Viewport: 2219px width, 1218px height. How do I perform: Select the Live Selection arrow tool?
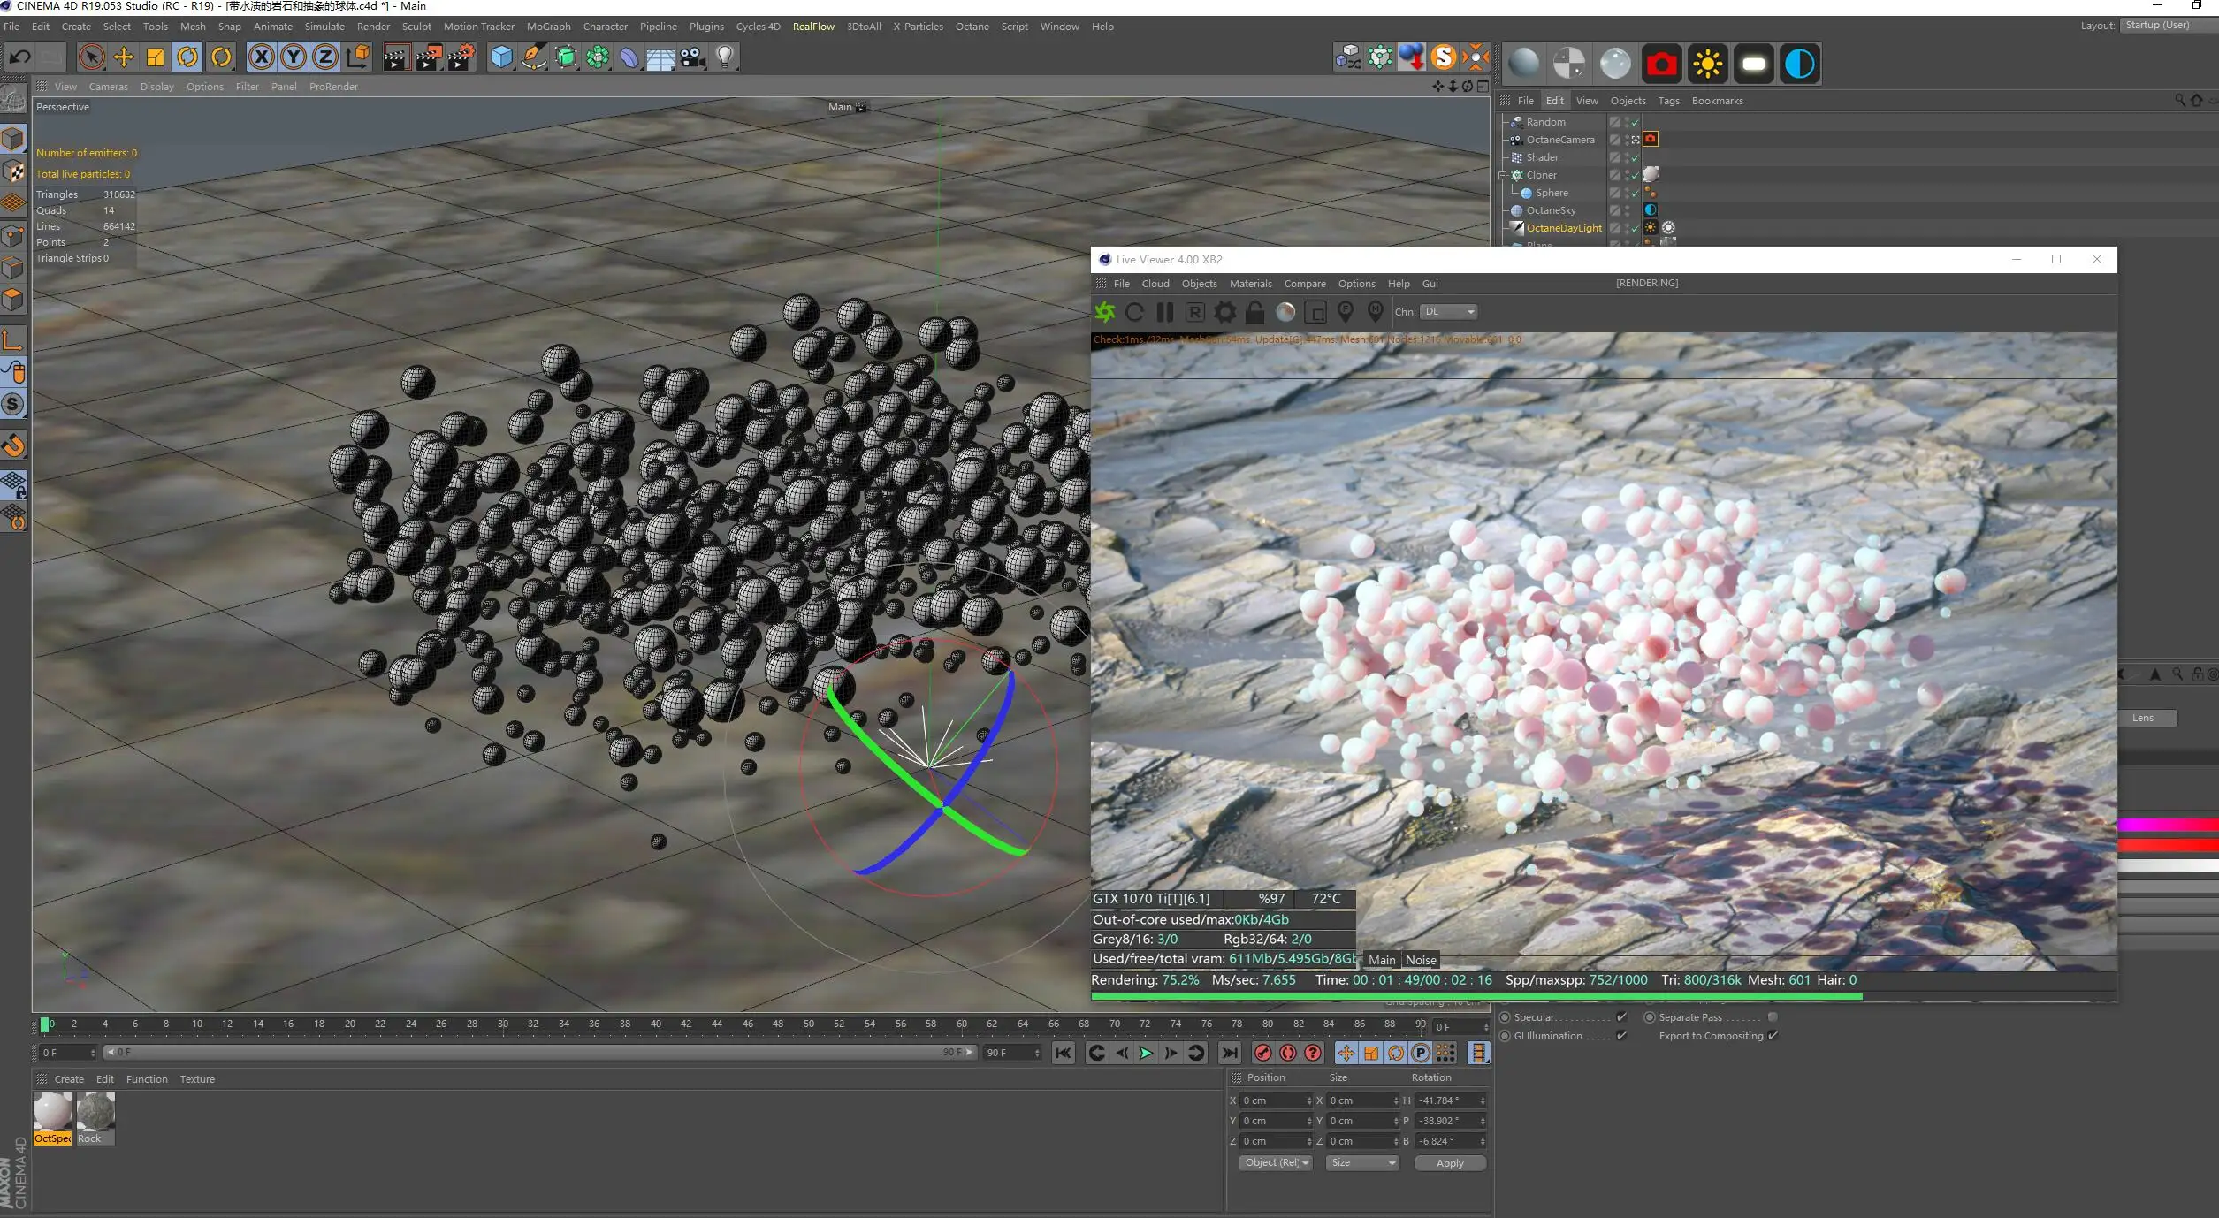coord(91,57)
